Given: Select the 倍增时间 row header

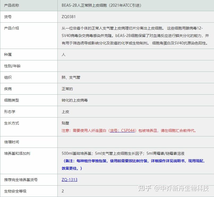Looking at the screenshot, I should 12,142.
